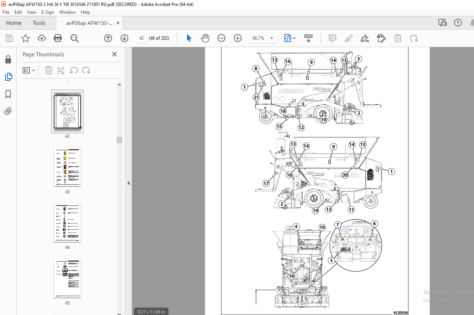The height and width of the screenshot is (315, 474).
Task: Click the (46 of 202) page count text
Action: click(x=159, y=38)
